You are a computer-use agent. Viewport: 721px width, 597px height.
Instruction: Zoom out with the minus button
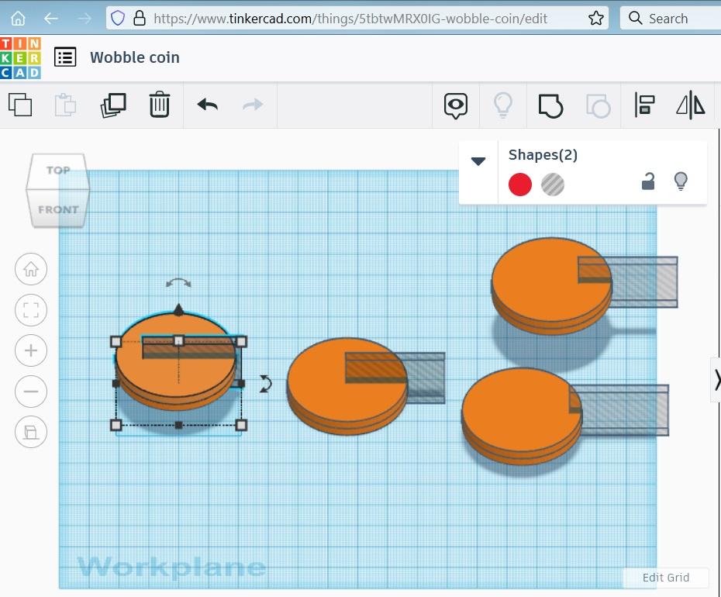(x=31, y=392)
